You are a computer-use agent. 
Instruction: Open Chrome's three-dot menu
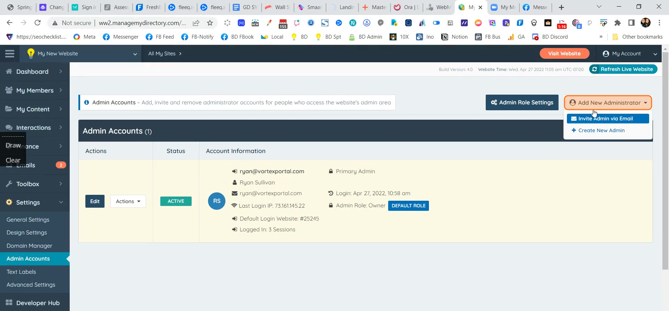coord(659,23)
